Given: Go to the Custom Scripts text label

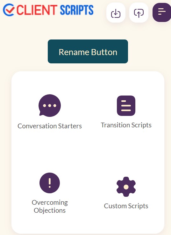Looking at the screenshot, I should (x=126, y=206).
